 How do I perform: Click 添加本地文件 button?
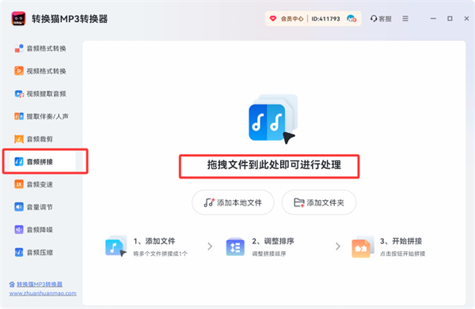(x=233, y=202)
